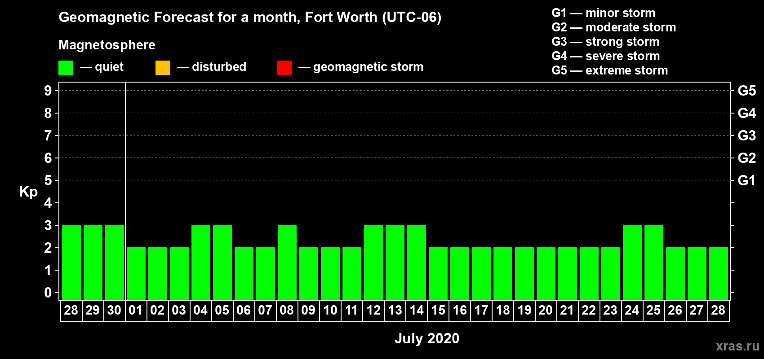The width and height of the screenshot is (764, 359).
Task: Click the G5 right-axis label
Action: (x=747, y=91)
